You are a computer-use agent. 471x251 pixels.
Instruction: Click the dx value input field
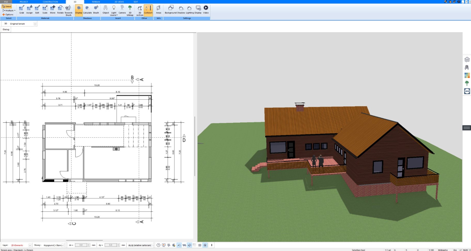(81, 245)
